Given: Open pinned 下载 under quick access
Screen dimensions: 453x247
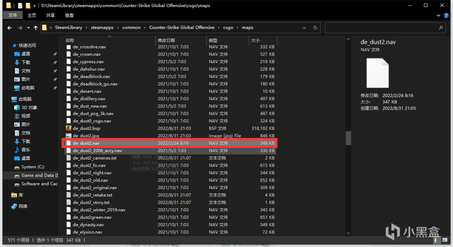Looking at the screenshot, I should coord(26,62).
